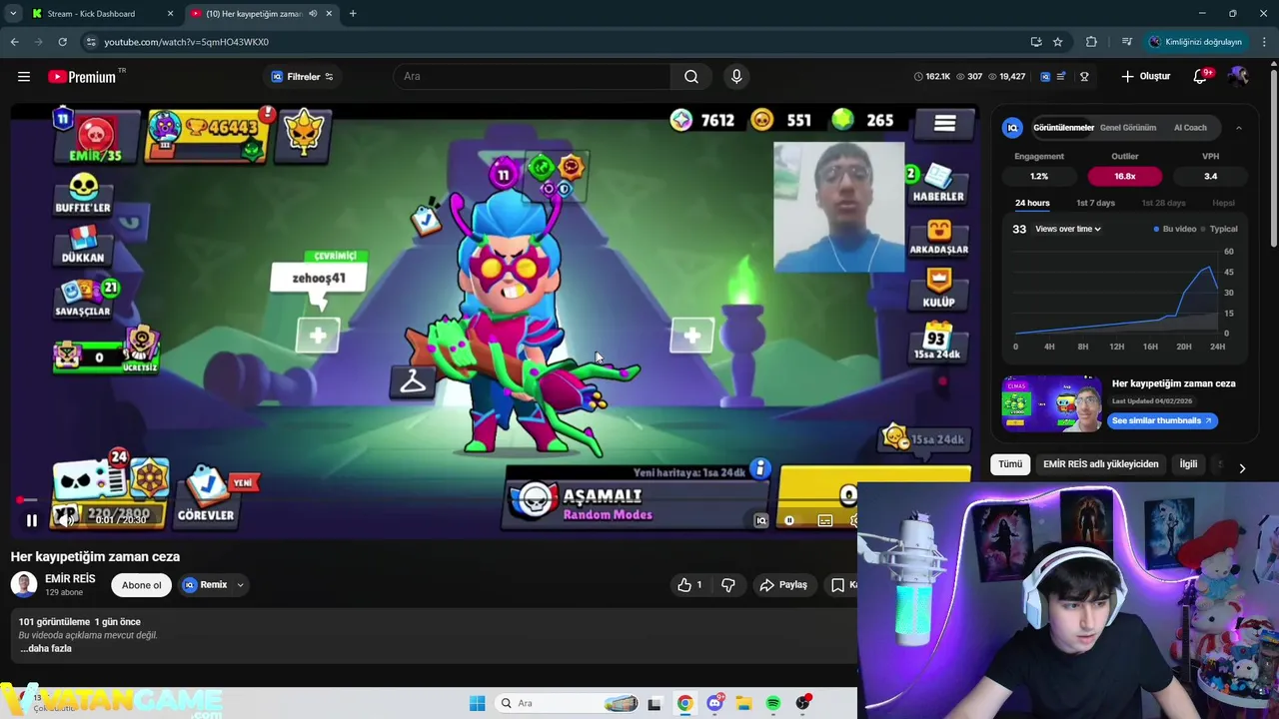Open Spotify from the taskbar

[773, 703]
